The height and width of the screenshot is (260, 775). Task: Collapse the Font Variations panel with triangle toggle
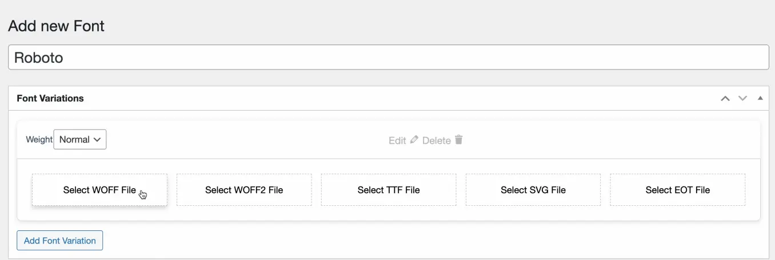(760, 98)
